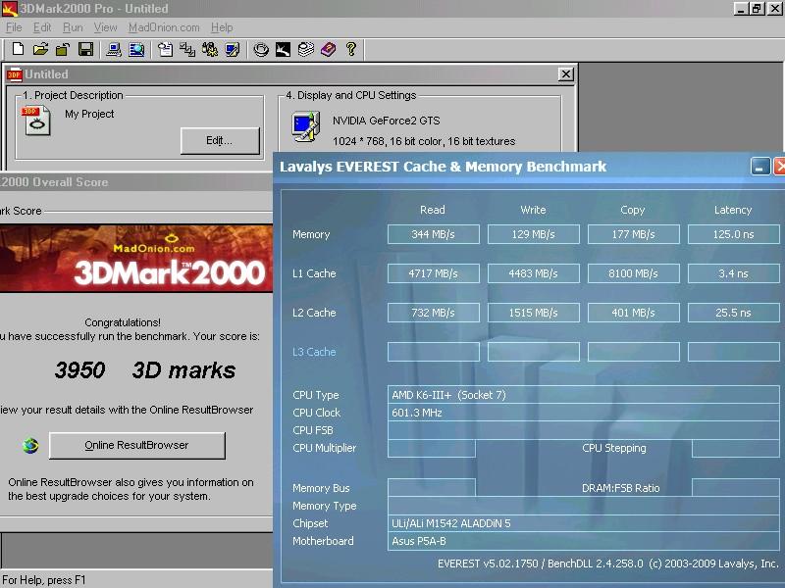Click the L2 Cache Read 732 MB/s field
This screenshot has width=785, height=588.
(x=433, y=313)
